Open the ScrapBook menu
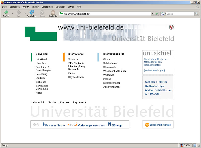The image size is (201, 148). pos(60,7)
